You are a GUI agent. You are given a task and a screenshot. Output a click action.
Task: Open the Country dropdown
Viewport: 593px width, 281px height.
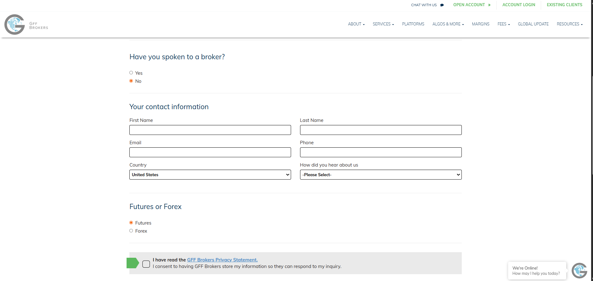(210, 175)
